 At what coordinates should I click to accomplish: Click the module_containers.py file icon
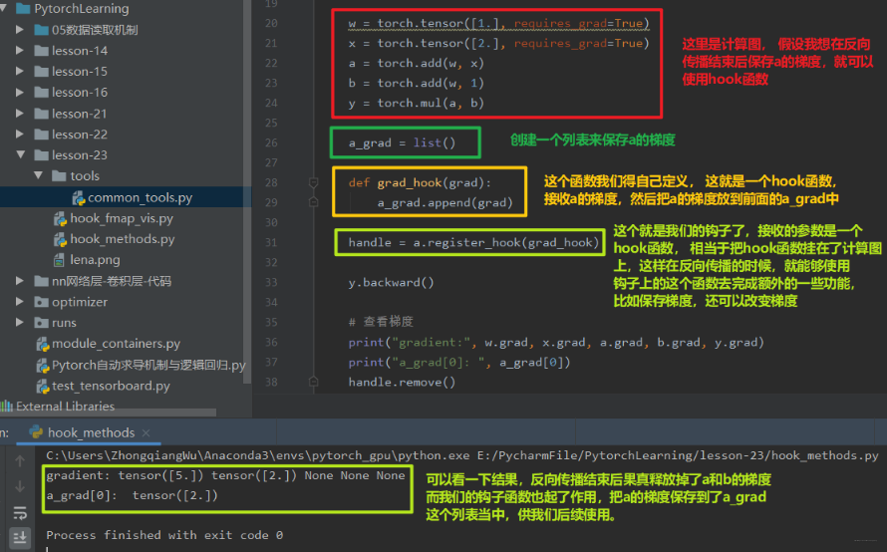(43, 344)
